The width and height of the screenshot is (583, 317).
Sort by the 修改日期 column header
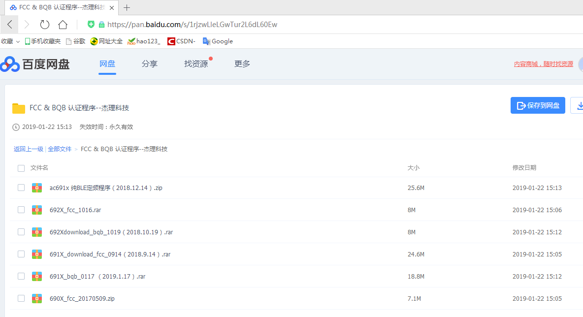point(524,168)
